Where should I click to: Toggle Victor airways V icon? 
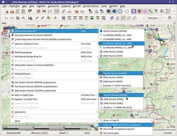click(x=156, y=11)
